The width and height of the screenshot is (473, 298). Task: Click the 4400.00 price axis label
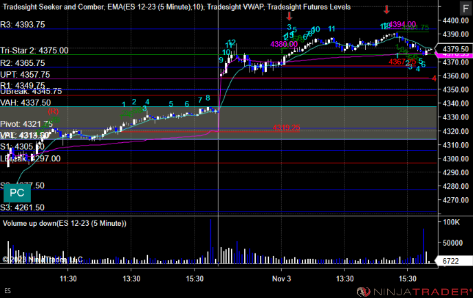(456, 21)
